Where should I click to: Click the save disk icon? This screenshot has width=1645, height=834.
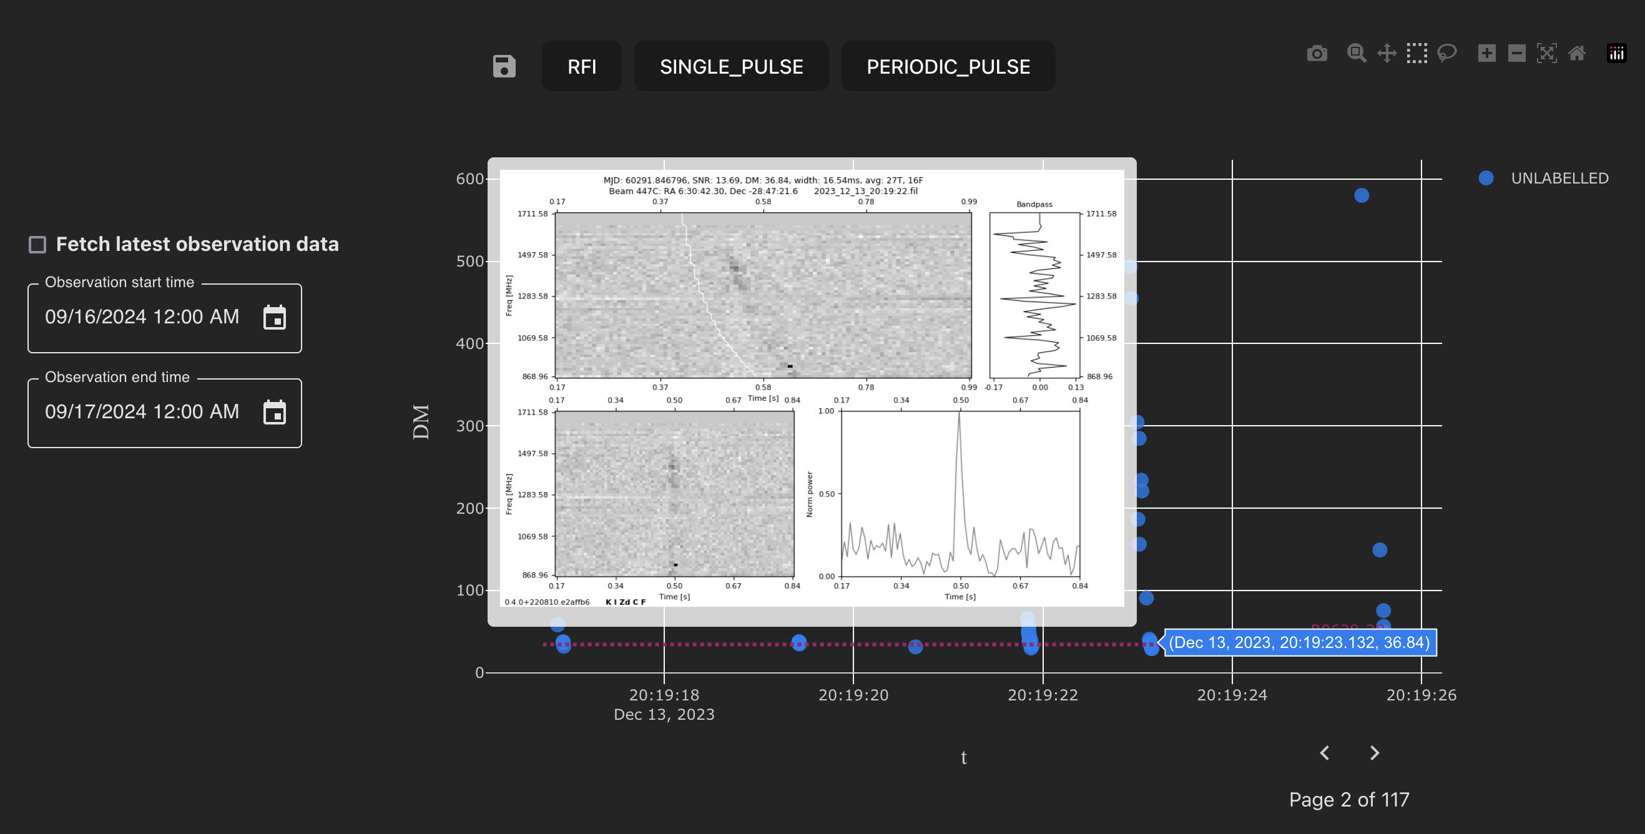click(x=504, y=66)
